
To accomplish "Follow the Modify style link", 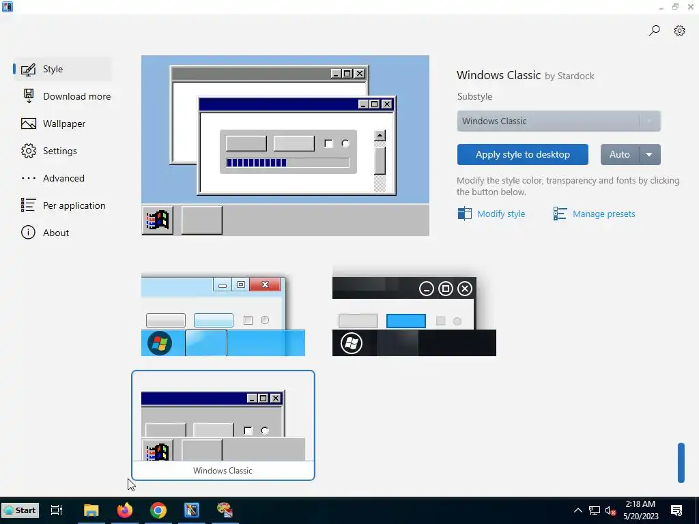I will coord(501,214).
